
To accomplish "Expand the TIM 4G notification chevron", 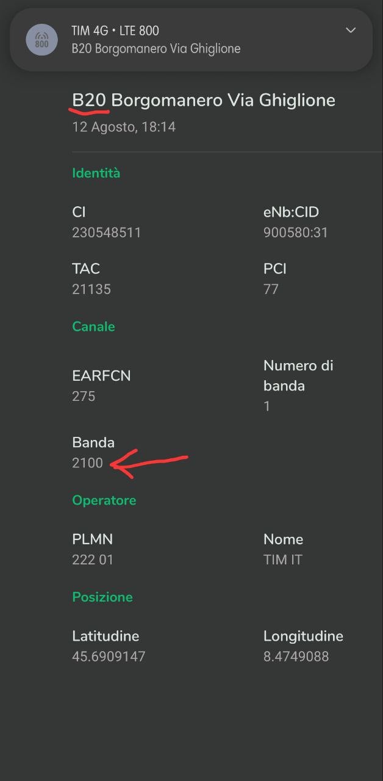I will click(351, 31).
